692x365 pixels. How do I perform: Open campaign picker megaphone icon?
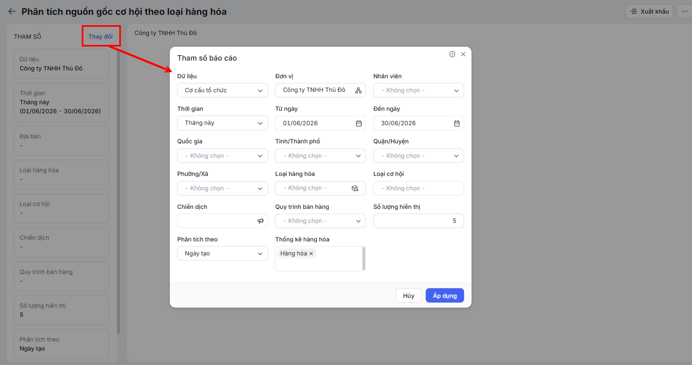[x=260, y=221]
